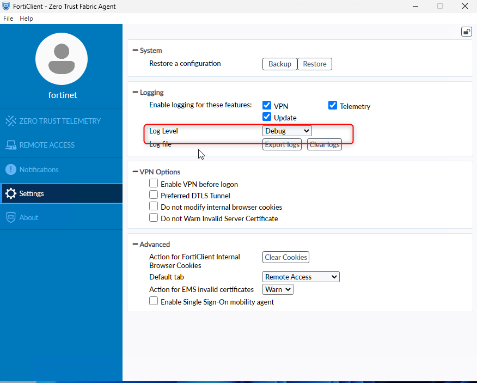The width and height of the screenshot is (477, 383).
Task: Click the Restore button
Action: (x=315, y=64)
